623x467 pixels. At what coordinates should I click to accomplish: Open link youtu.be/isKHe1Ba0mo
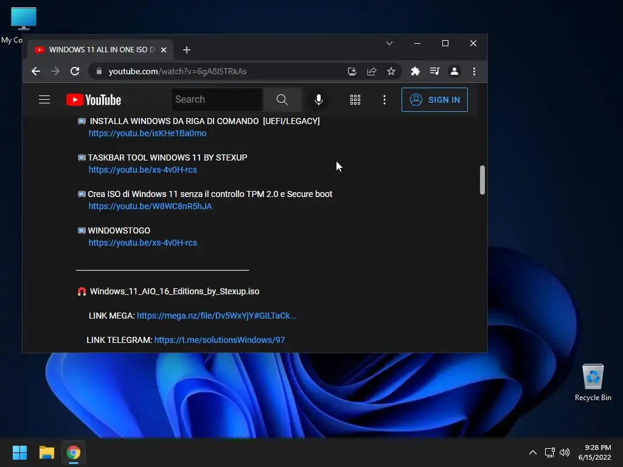(x=147, y=133)
